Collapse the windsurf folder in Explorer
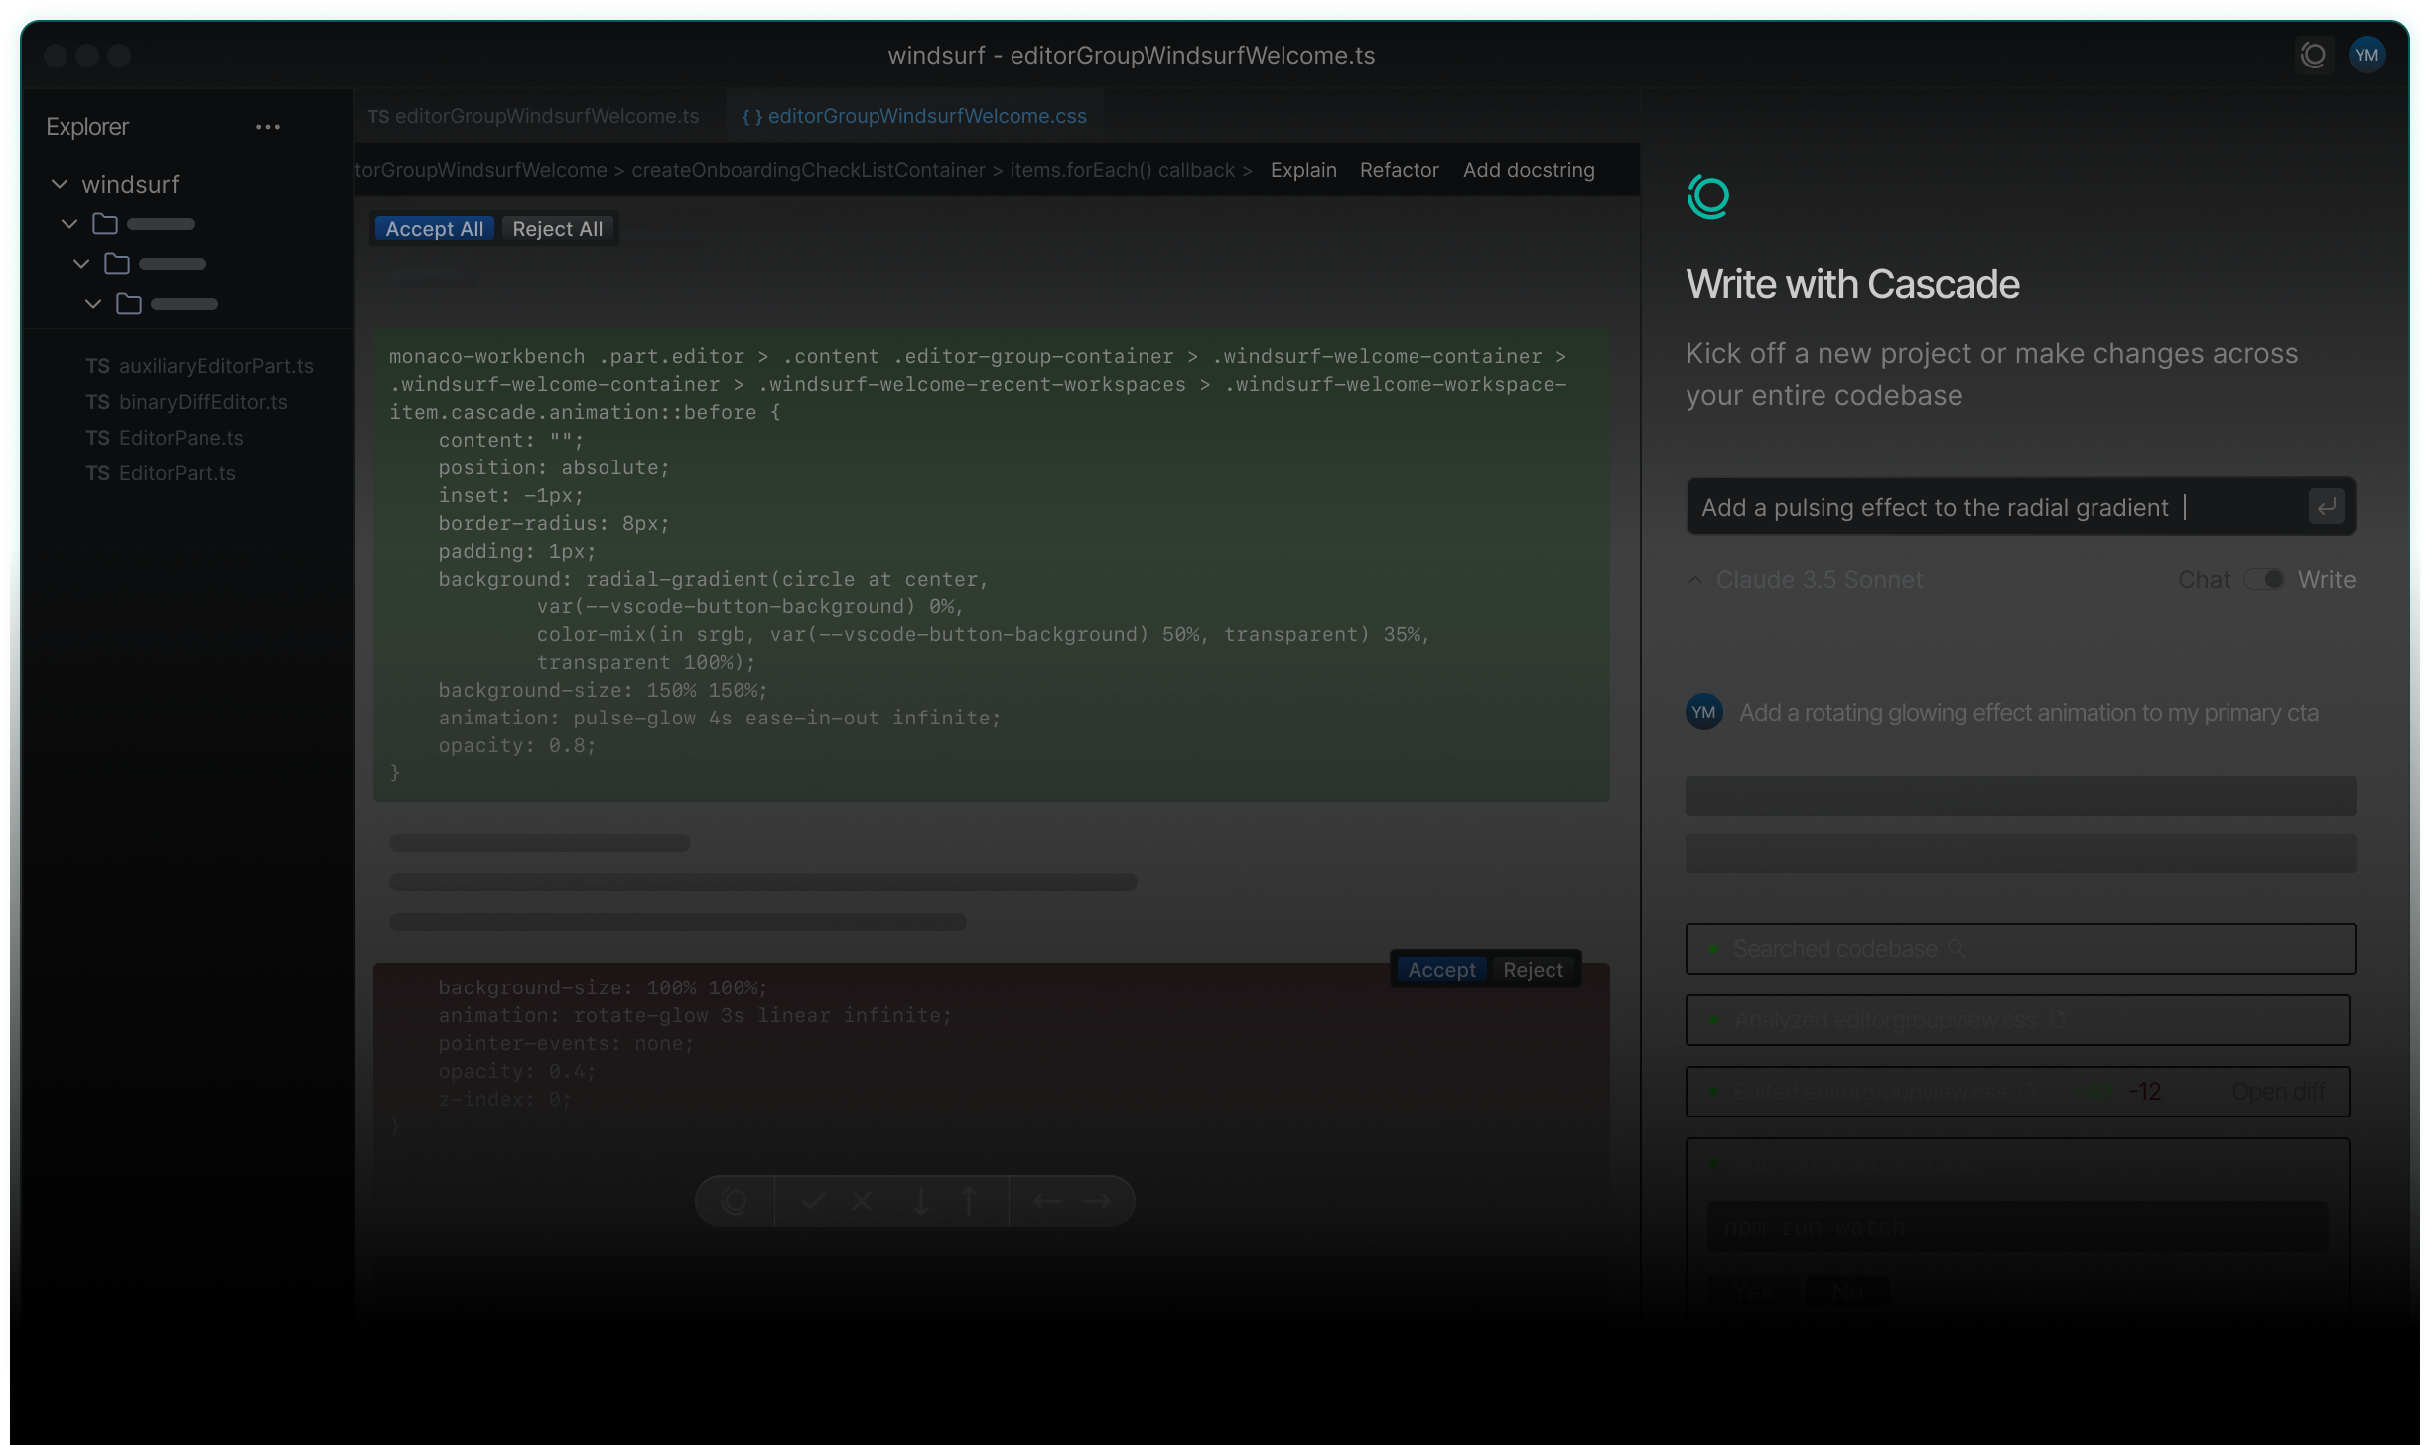2430x1445 pixels. pos(60,184)
